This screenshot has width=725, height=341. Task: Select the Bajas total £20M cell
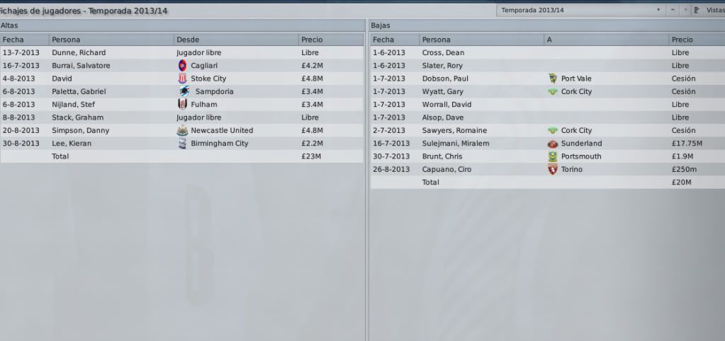pyautogui.click(x=681, y=183)
